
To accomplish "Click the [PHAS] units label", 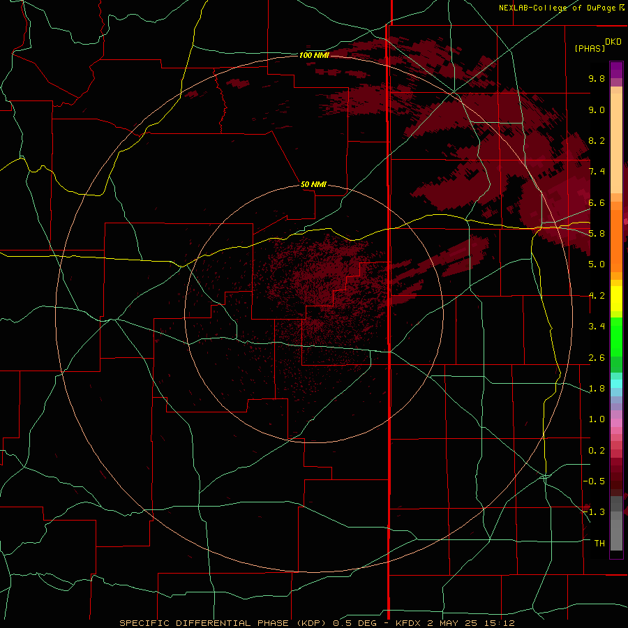I will [x=590, y=49].
